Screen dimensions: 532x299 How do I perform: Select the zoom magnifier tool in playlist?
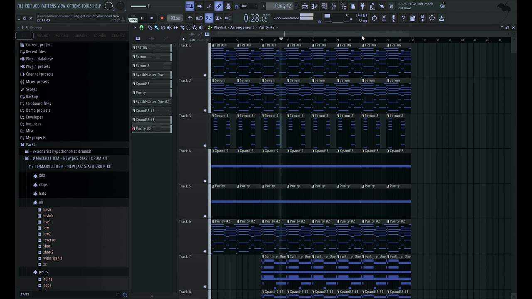pyautogui.click(x=195, y=27)
